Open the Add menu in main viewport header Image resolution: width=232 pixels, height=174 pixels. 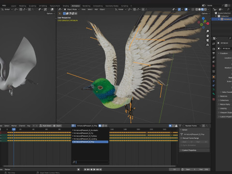tap(96, 10)
